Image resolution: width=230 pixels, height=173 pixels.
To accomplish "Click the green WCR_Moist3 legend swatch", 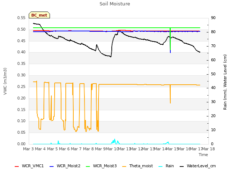I will [88, 167].
